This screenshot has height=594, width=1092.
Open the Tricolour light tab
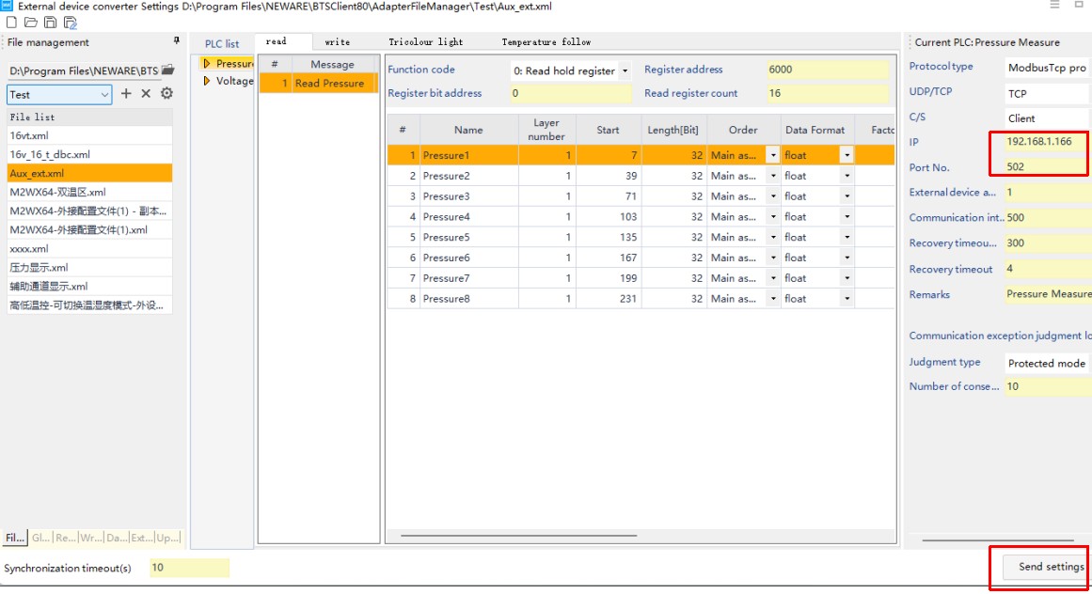(425, 42)
